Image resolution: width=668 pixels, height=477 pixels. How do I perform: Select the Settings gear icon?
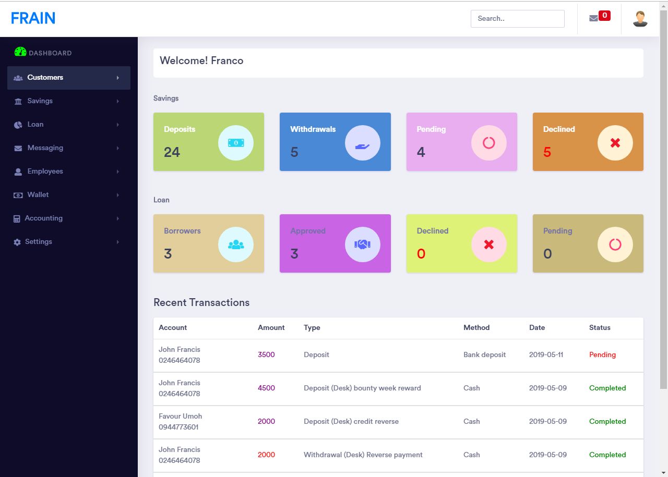(x=17, y=242)
